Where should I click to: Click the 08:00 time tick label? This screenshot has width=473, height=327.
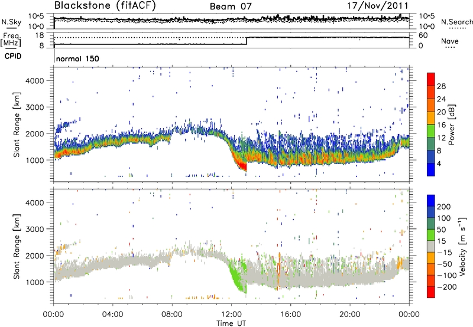pyautogui.click(x=172, y=315)
